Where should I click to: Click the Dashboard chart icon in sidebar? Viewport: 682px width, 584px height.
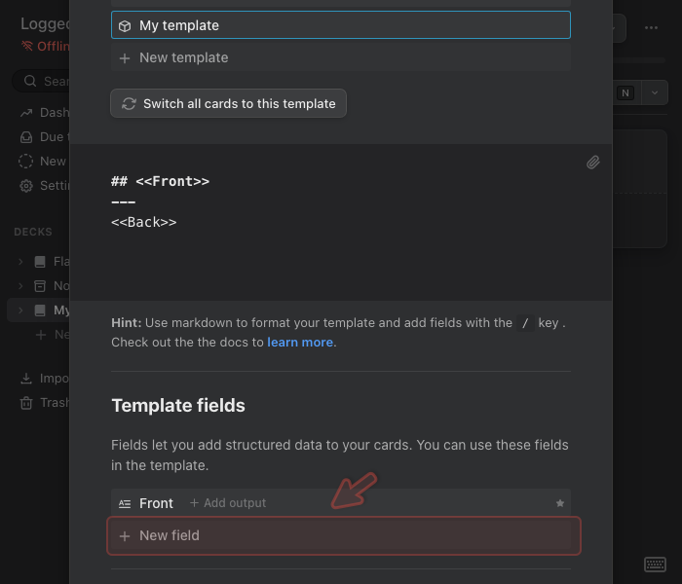26,113
